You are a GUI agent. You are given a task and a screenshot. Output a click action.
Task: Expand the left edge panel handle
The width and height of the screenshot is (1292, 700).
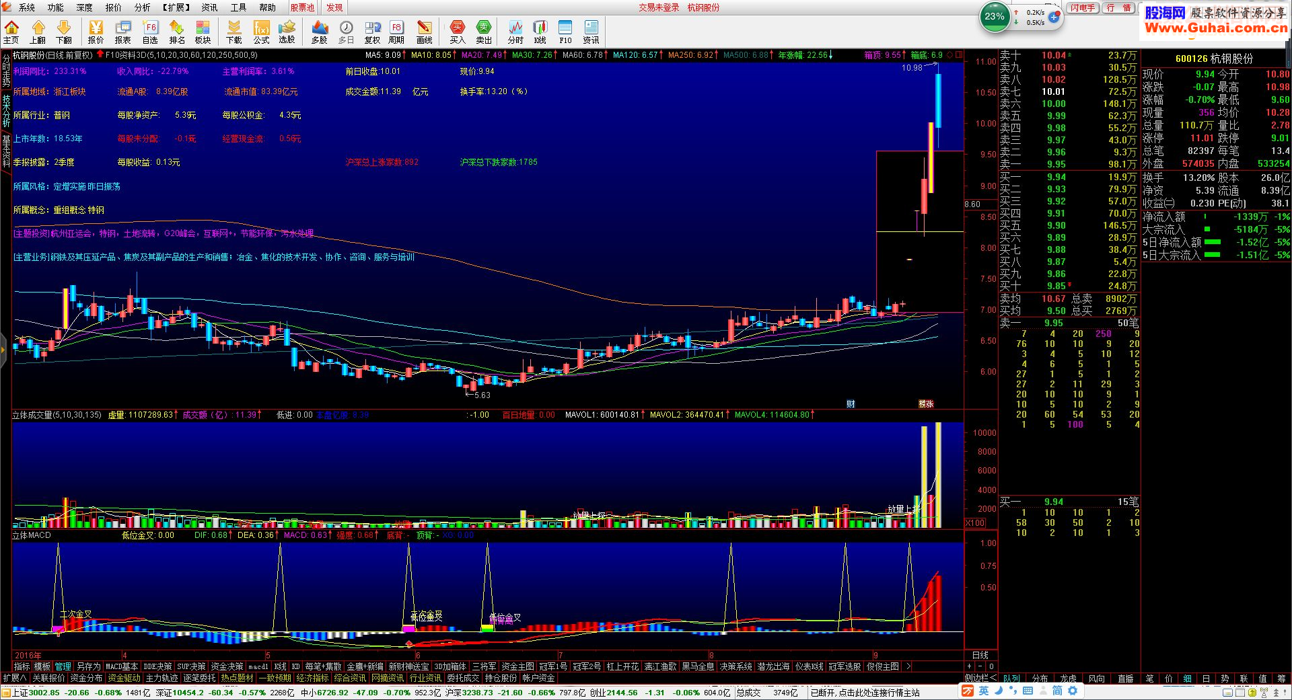pyautogui.click(x=3, y=349)
